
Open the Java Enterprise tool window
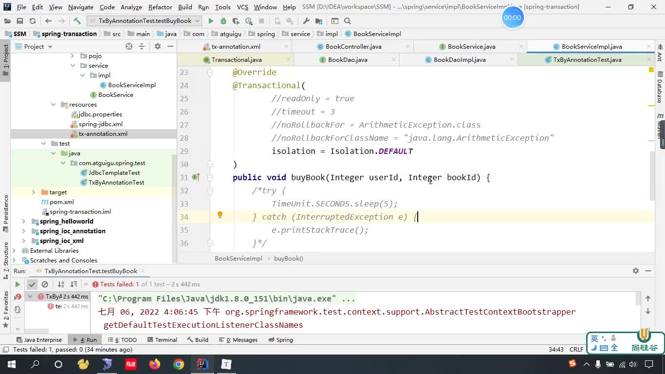(39, 340)
